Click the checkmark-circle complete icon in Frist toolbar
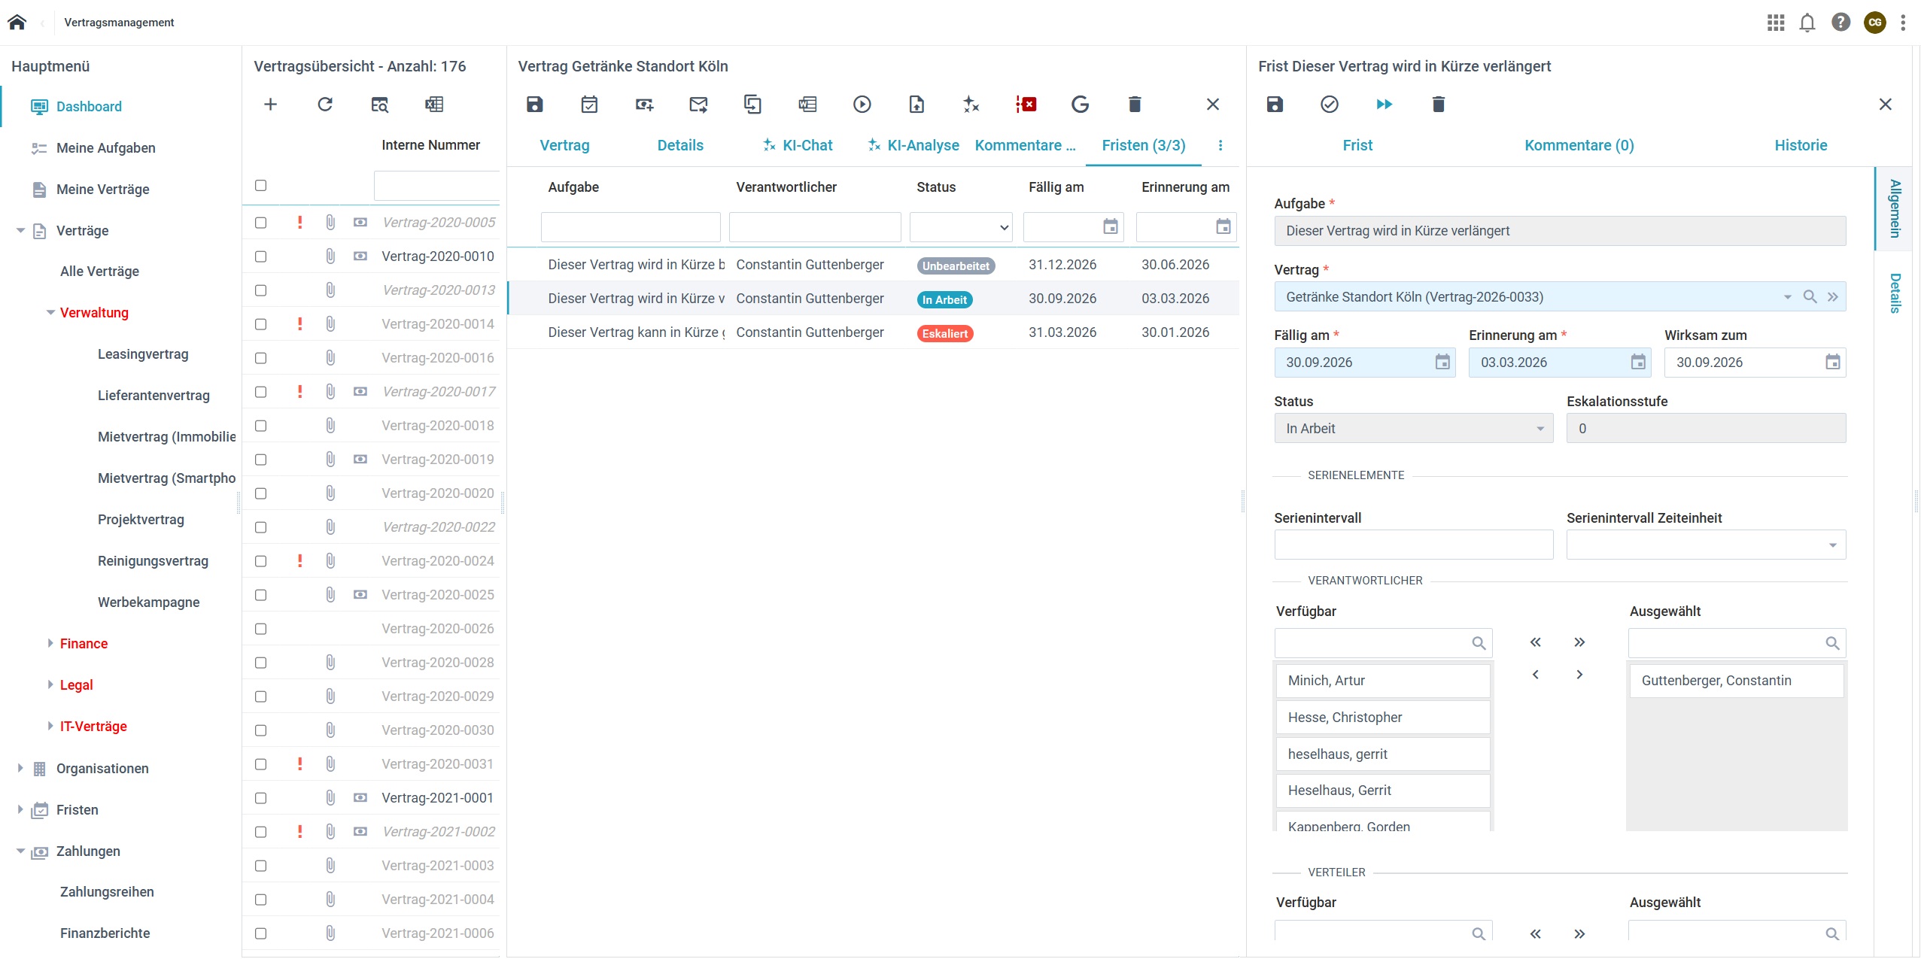Screen dimensions: 1921x959 (1330, 105)
